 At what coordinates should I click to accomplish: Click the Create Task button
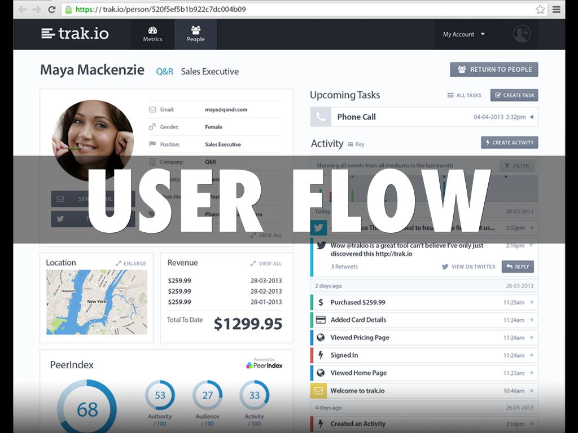[514, 95]
